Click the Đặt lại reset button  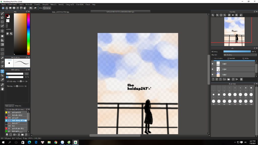point(47,8)
